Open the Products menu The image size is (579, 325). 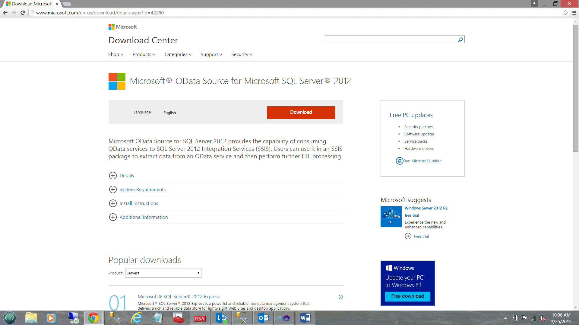pos(144,54)
